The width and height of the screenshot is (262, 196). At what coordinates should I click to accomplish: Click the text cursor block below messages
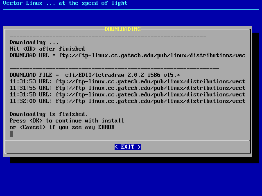11,134
